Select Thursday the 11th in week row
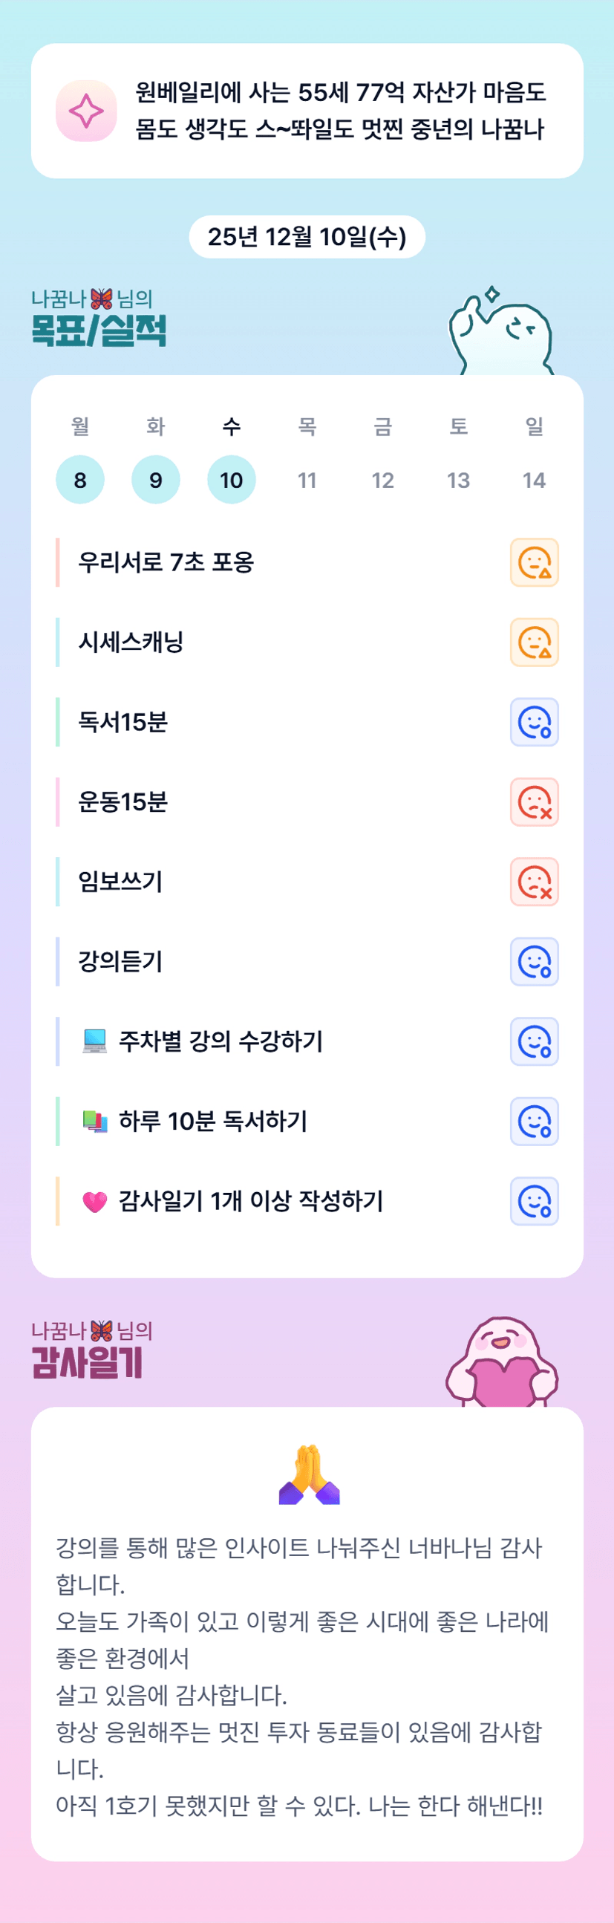614x1923 pixels. click(307, 479)
